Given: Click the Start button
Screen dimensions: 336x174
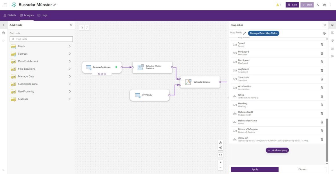Looking at the screenshot, I should pyautogui.click(x=307, y=5).
